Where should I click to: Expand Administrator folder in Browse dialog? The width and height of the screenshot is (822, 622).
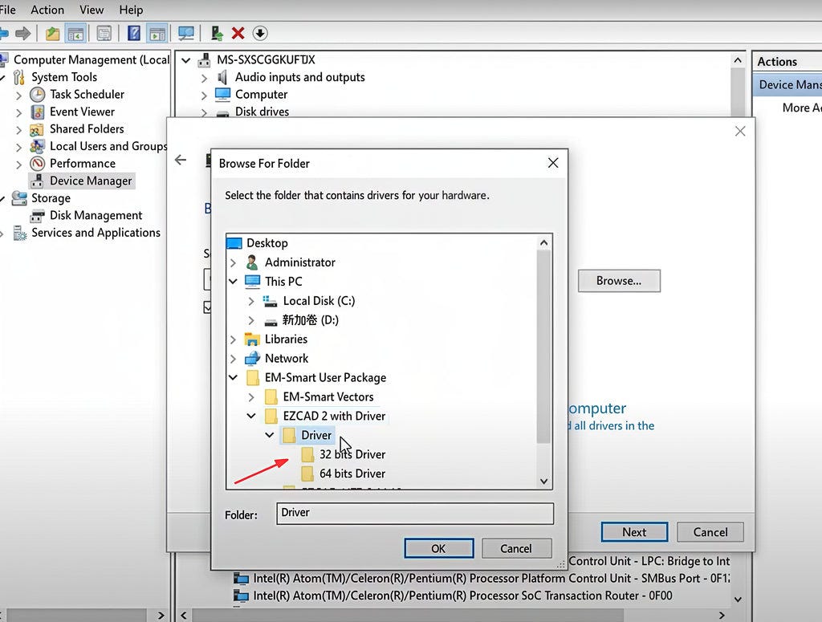coord(233,262)
